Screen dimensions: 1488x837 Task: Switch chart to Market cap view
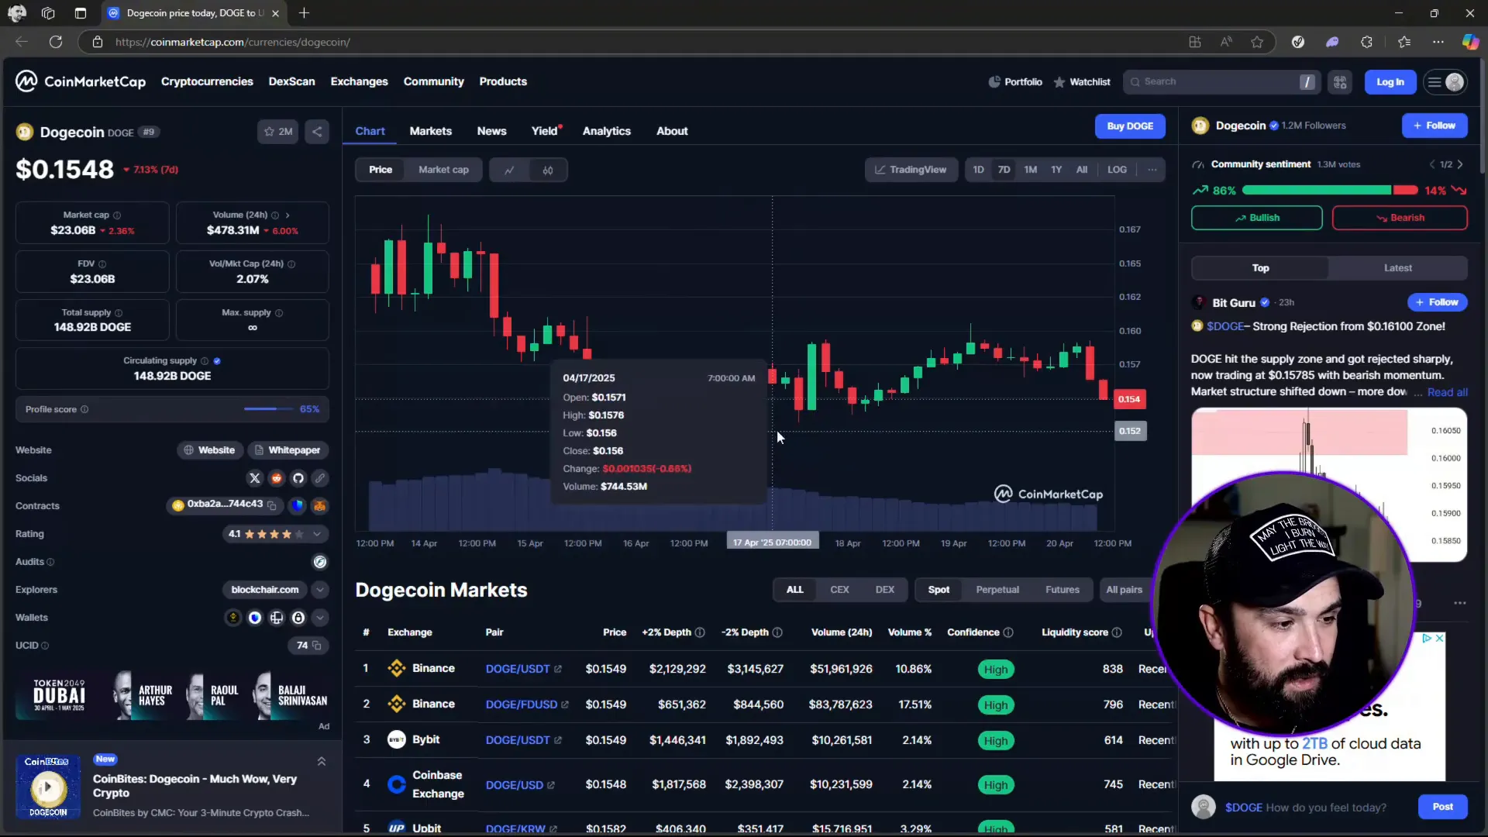pyautogui.click(x=443, y=170)
